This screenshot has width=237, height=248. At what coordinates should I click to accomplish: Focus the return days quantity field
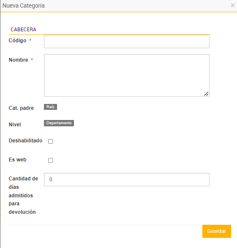[x=127, y=180]
